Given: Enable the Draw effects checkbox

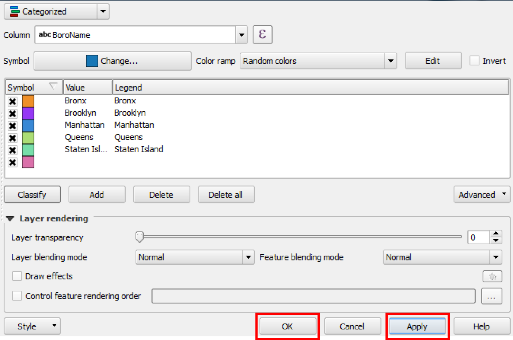Looking at the screenshot, I should [x=17, y=276].
